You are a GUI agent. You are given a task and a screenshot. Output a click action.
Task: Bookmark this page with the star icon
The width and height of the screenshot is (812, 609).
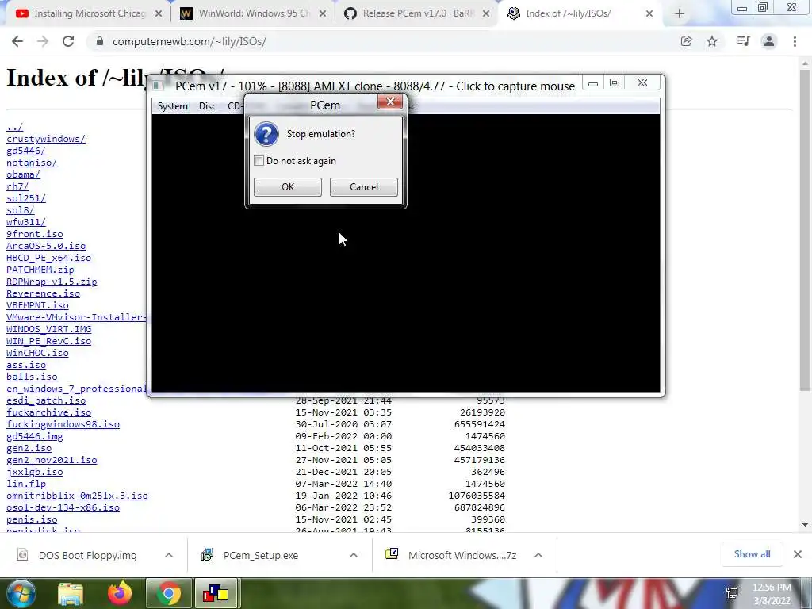click(x=712, y=41)
